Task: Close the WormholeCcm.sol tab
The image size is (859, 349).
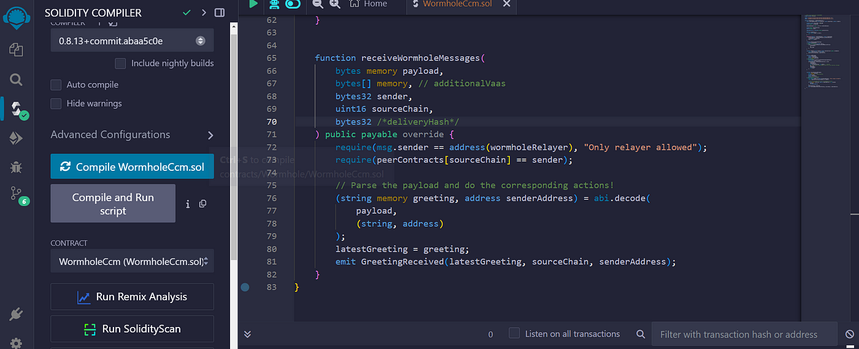Action: pos(506,4)
